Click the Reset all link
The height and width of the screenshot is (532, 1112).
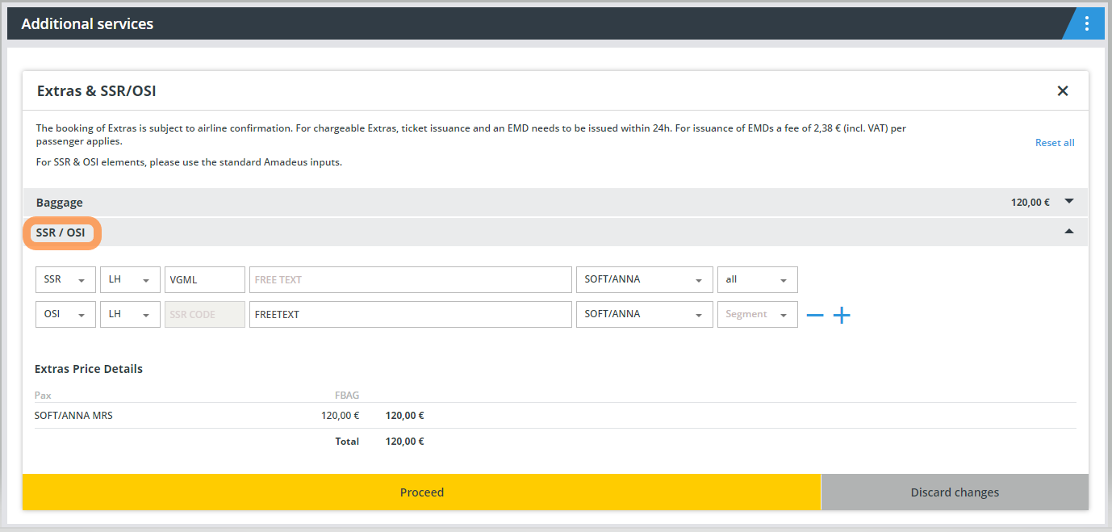click(x=1055, y=143)
